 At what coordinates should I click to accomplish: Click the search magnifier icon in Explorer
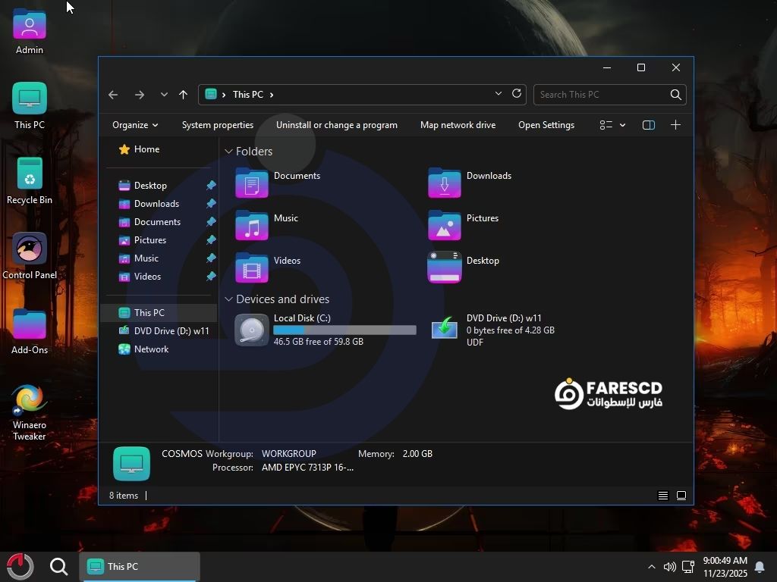[x=675, y=95]
